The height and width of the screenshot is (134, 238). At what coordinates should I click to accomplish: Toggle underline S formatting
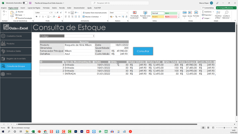pyautogui.click(x=43, y=17)
